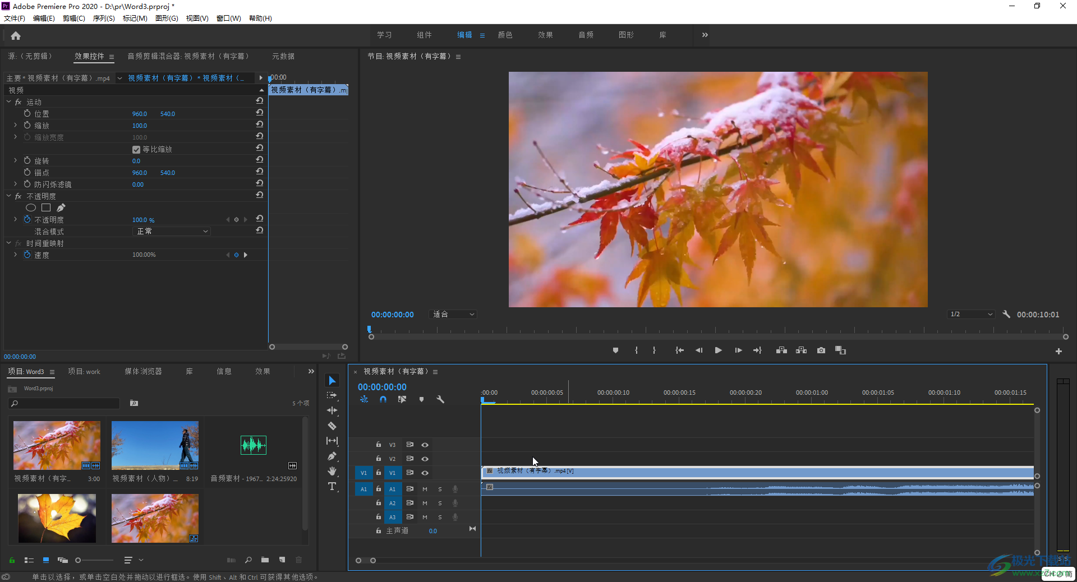Switch to the Audio workspace
This screenshot has width=1077, height=582.
tap(586, 35)
